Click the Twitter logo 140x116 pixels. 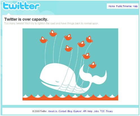pos(21,6)
